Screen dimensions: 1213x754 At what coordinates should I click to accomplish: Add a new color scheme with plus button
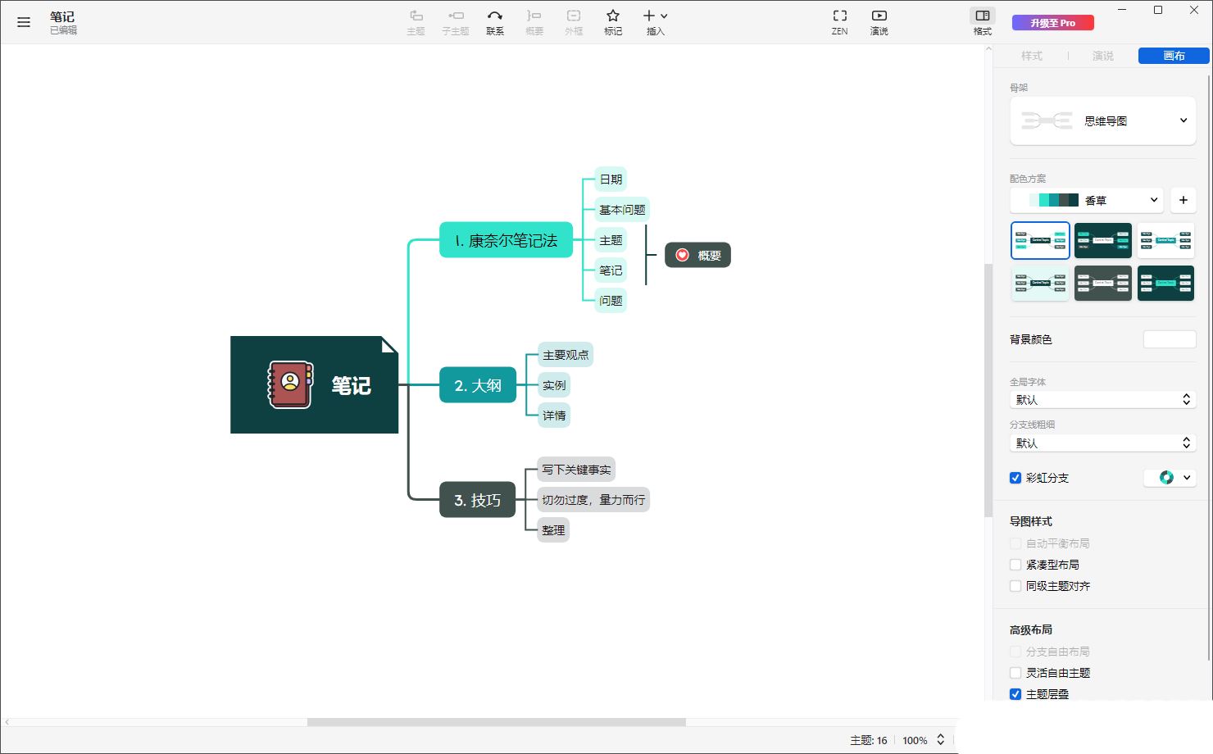click(x=1183, y=200)
